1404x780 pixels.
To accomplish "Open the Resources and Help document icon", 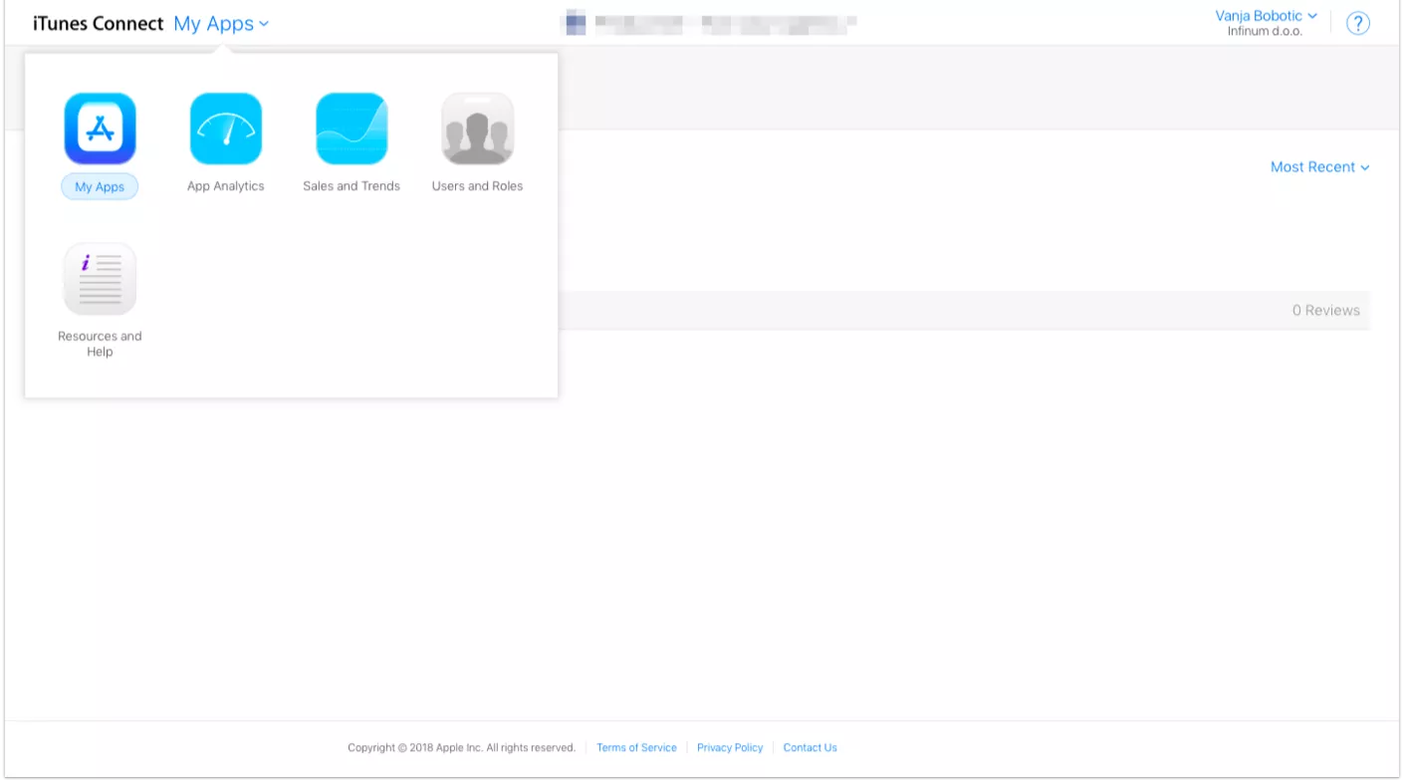I will coord(100,278).
